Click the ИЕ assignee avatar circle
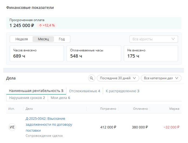This screenshot has width=188, height=143. pyautogui.click(x=12, y=127)
